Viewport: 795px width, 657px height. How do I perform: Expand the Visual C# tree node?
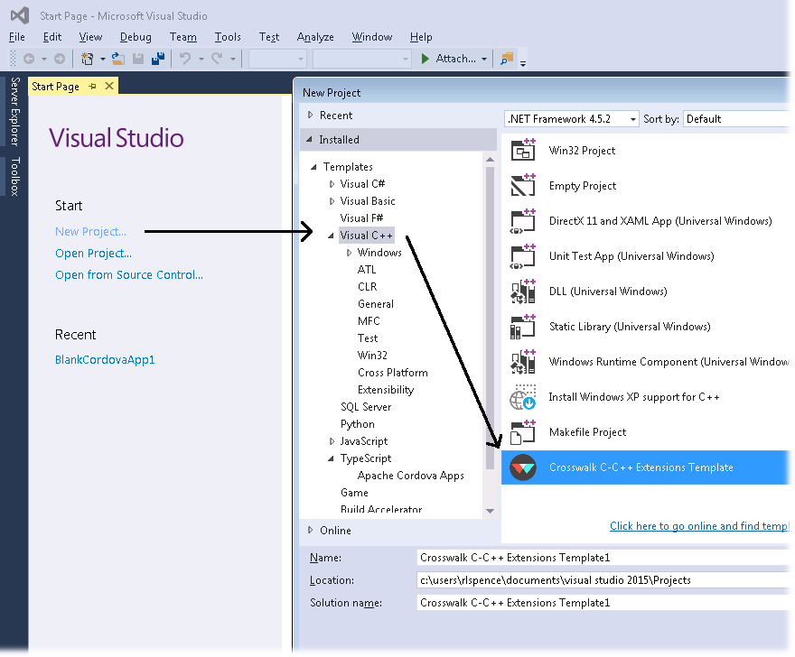(x=332, y=184)
